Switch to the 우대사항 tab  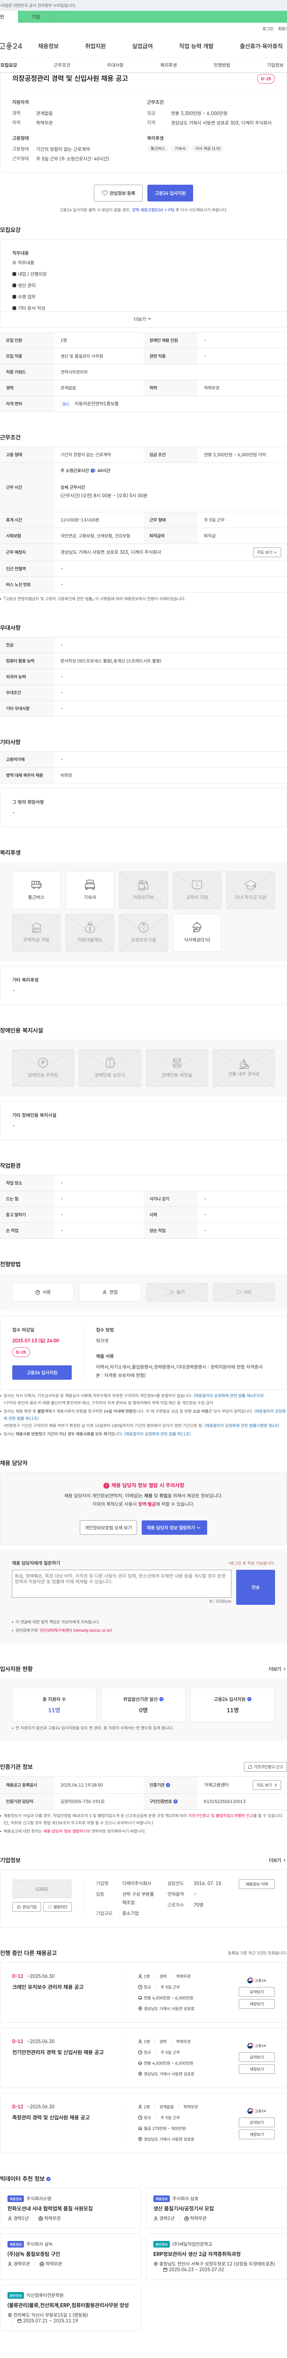[115, 65]
